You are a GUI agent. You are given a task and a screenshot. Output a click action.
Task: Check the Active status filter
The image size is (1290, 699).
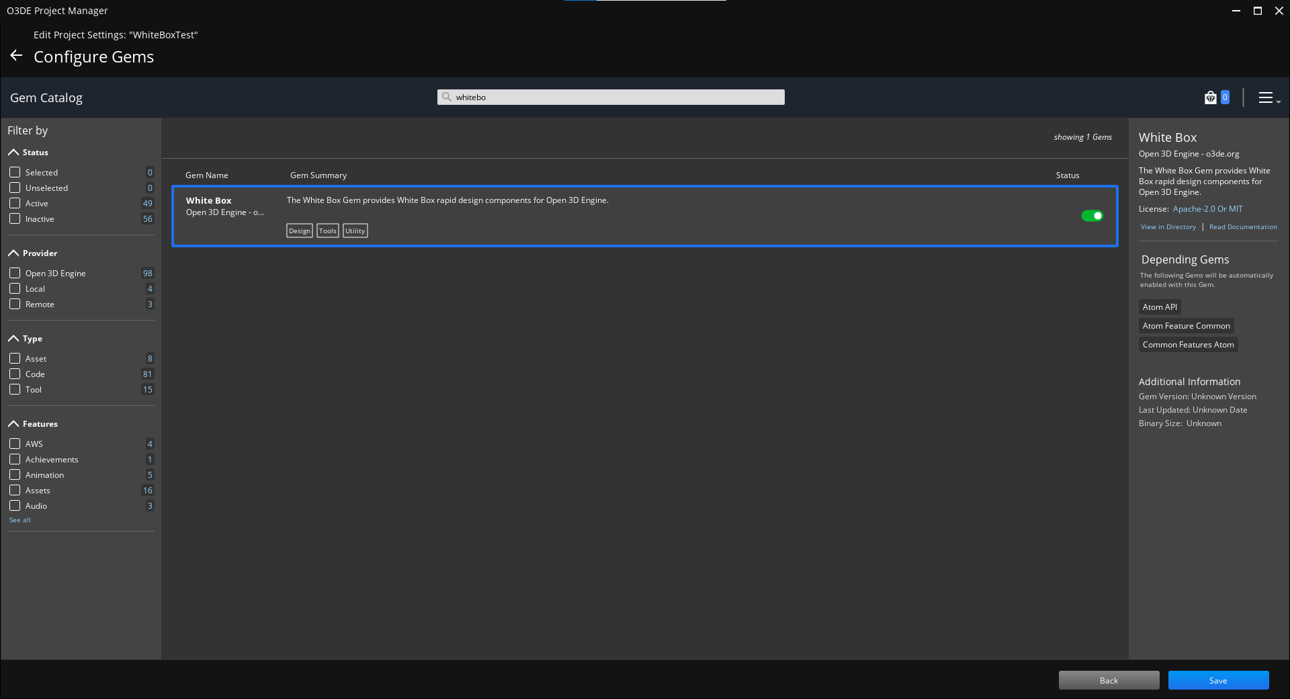[15, 203]
